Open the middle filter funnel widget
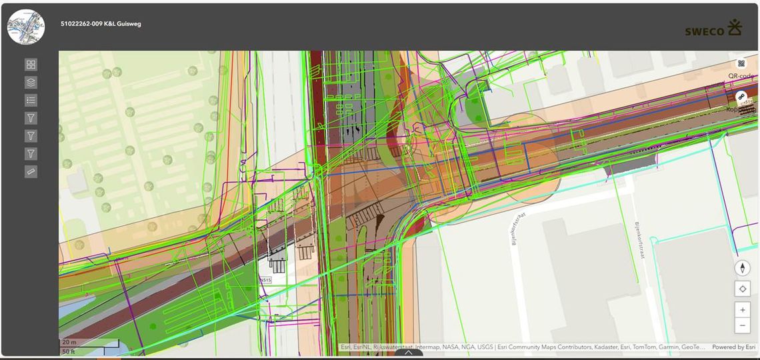This screenshot has height=360, width=760. (x=31, y=136)
